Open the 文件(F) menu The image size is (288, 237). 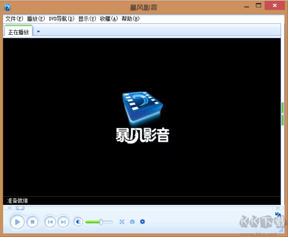pos(14,19)
